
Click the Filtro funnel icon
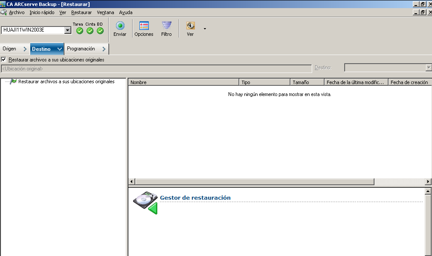[x=166, y=26]
